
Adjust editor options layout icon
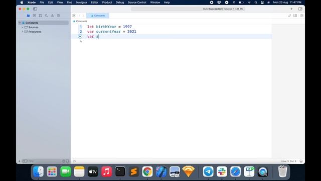295,16
